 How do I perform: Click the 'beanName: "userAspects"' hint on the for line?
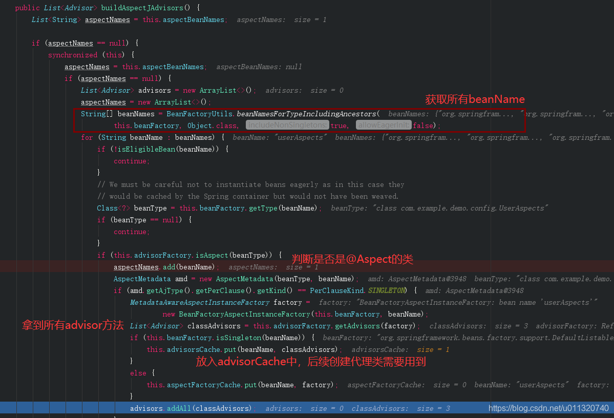[280, 137]
